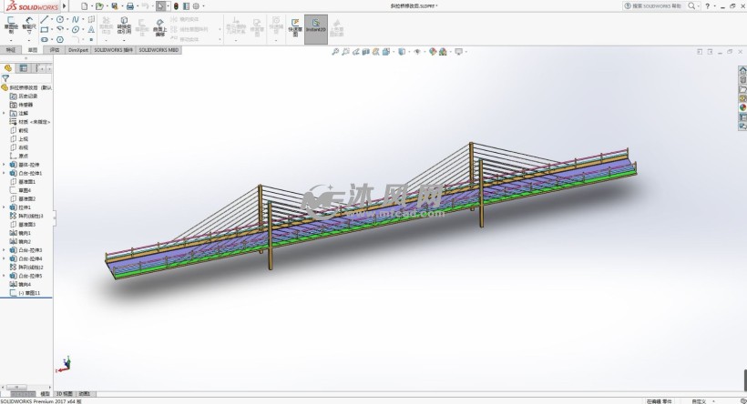Click the Apply Scene icon
The height and width of the screenshot is (404, 747).
[x=443, y=51]
